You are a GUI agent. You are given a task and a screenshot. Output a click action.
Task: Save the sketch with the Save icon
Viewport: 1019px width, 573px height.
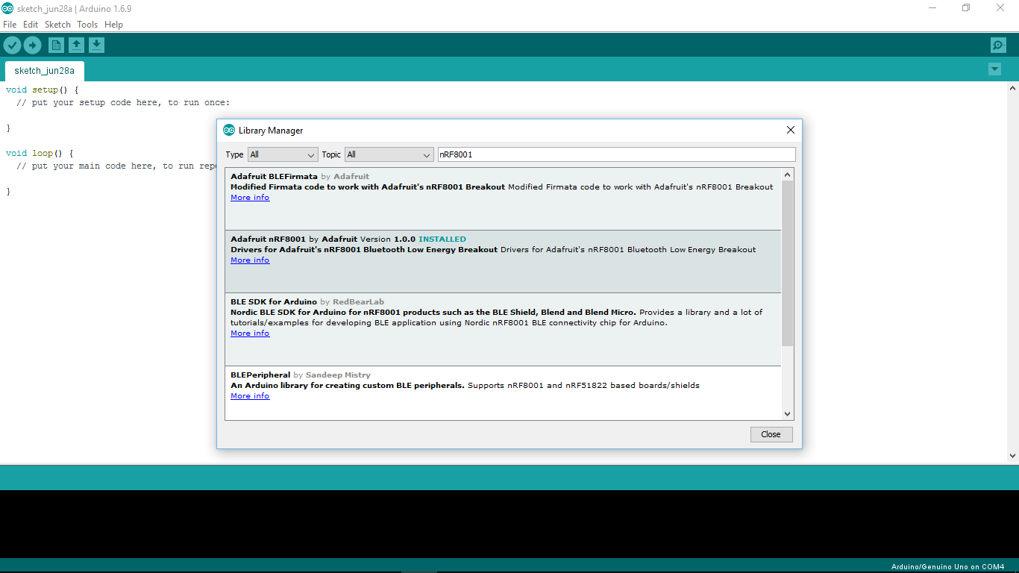[x=96, y=46]
